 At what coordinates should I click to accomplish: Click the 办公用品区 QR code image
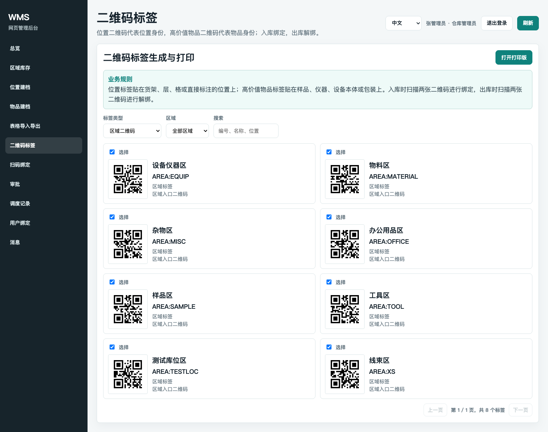coord(345,244)
